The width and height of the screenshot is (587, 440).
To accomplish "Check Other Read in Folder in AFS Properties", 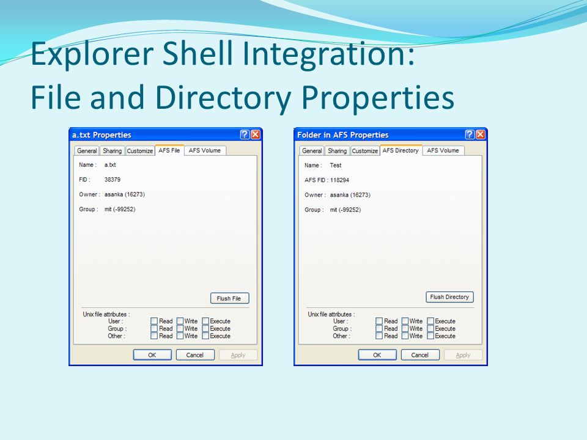I will pos(379,336).
